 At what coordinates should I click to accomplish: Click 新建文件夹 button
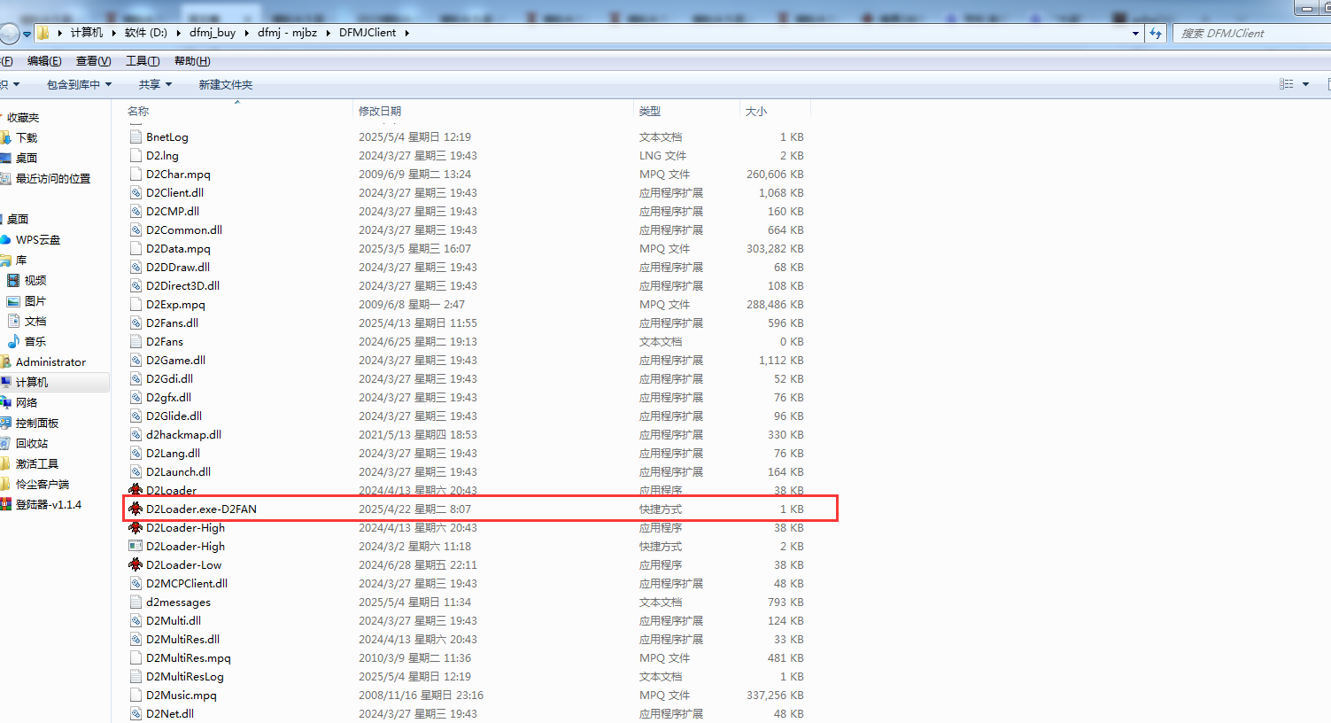click(x=226, y=85)
